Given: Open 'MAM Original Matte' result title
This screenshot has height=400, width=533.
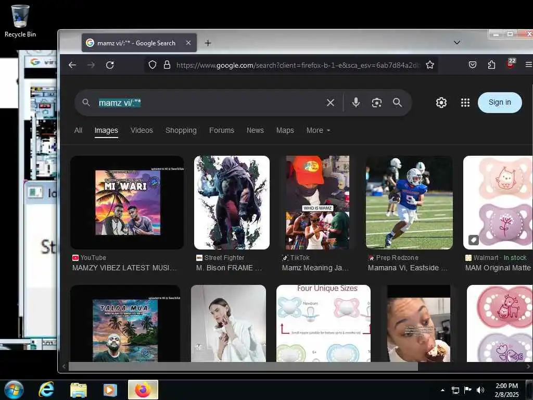Looking at the screenshot, I should (x=498, y=268).
